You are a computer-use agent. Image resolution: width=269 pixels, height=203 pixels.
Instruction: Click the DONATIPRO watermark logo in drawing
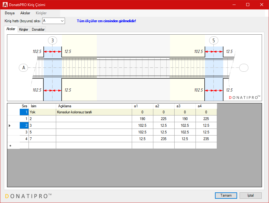tap(244, 97)
